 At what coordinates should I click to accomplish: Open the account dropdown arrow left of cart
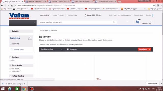pyautogui.click(x=128, y=21)
